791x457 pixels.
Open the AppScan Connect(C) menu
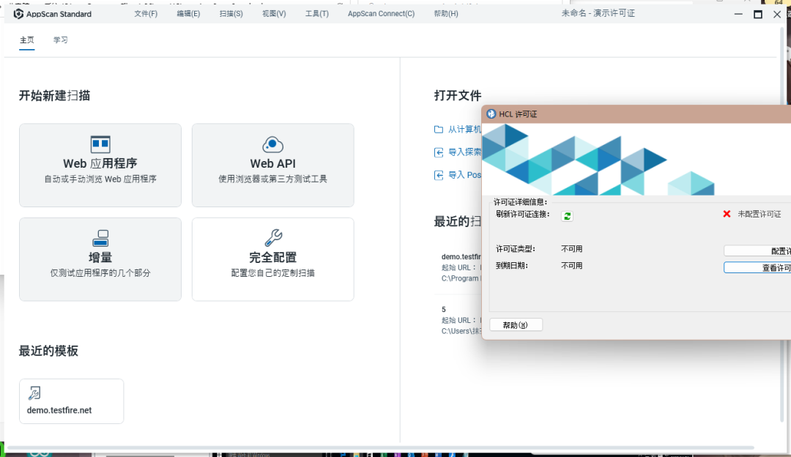[381, 14]
